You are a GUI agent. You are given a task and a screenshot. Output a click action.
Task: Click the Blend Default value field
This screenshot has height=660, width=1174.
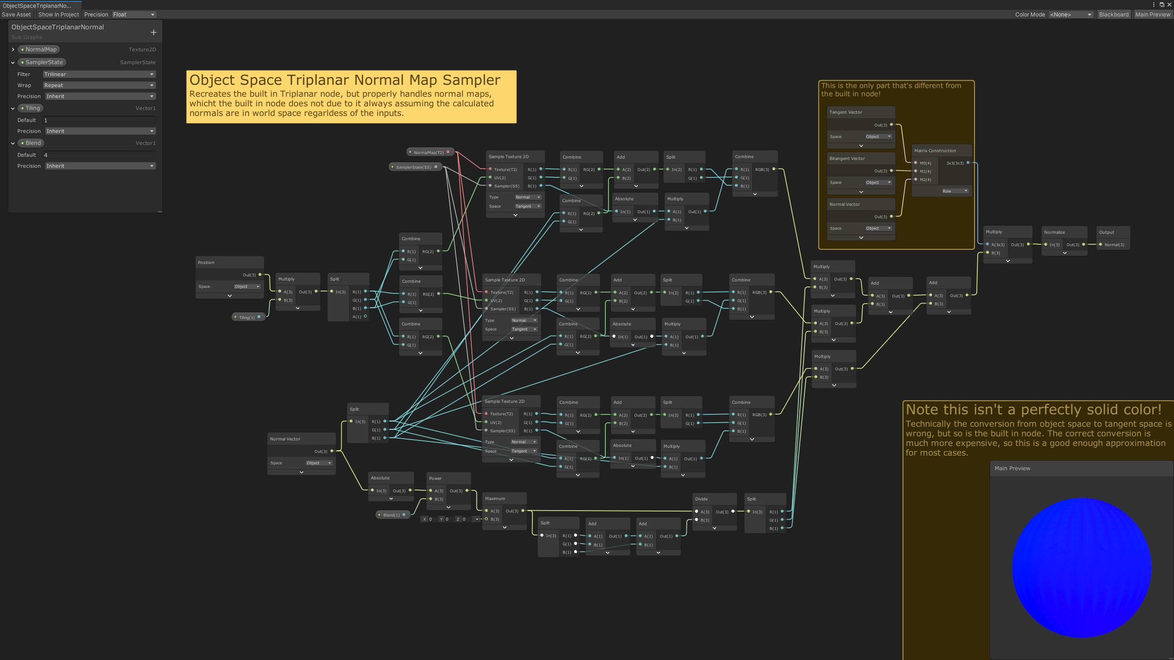point(99,155)
